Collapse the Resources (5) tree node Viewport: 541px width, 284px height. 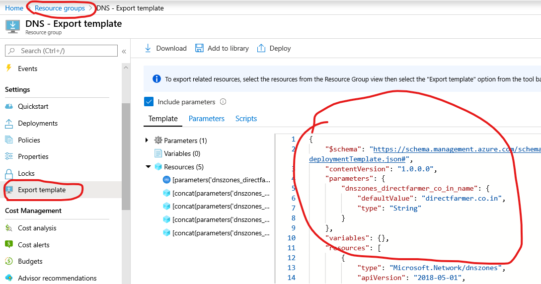148,167
